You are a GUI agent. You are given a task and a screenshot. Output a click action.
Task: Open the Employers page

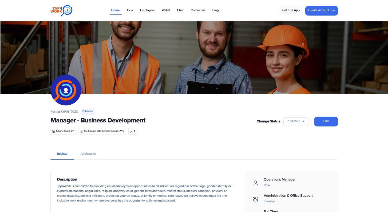click(x=147, y=10)
